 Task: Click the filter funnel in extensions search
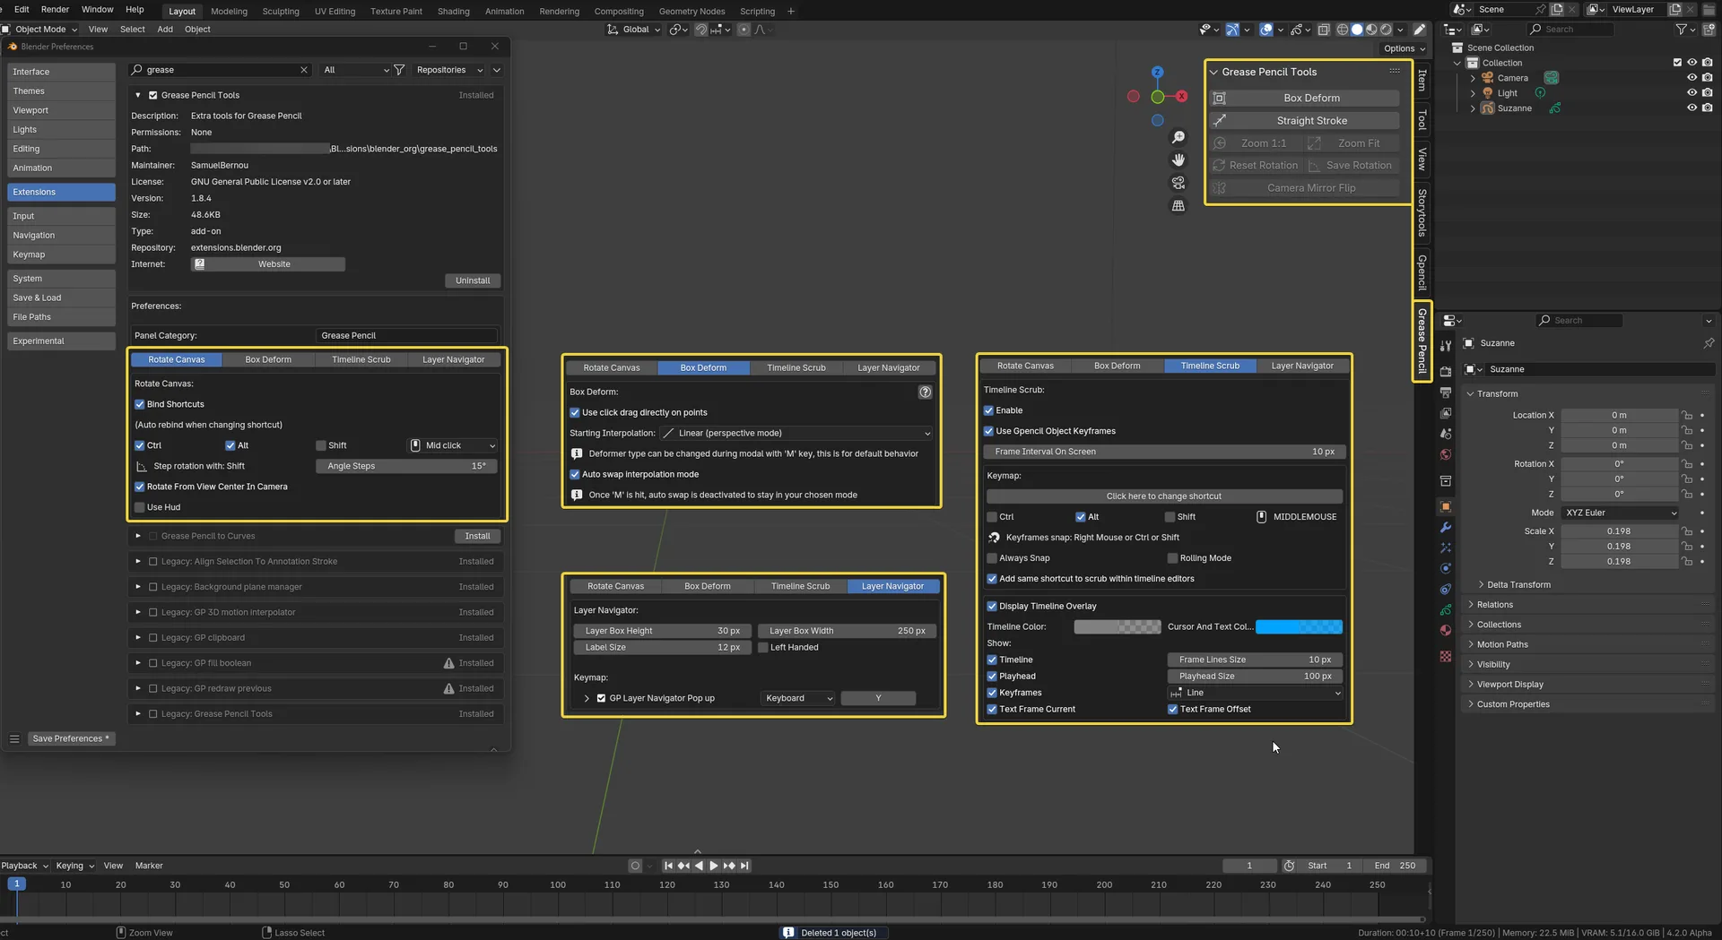click(399, 70)
